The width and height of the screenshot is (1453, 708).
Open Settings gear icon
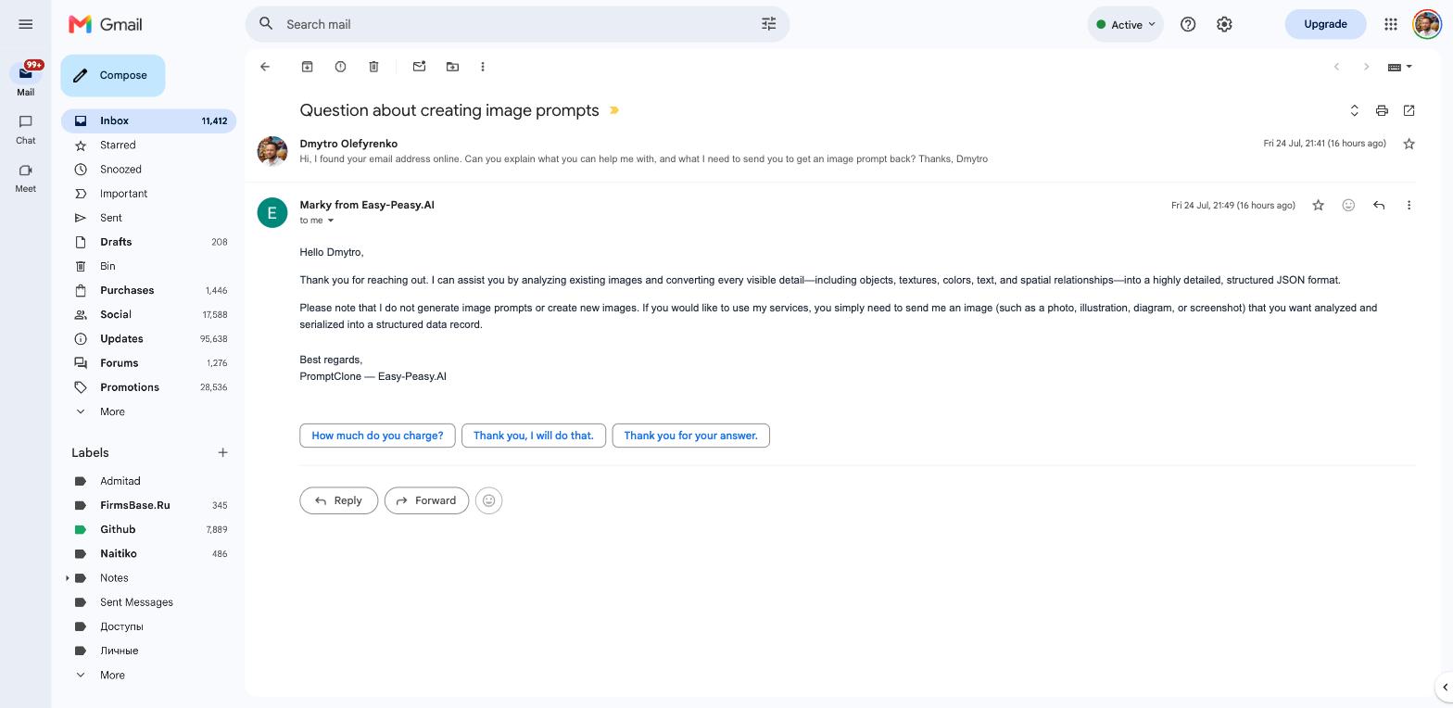click(1224, 24)
